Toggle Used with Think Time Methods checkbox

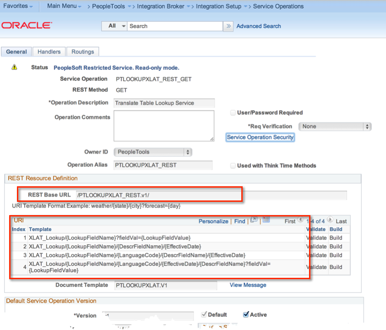point(233,166)
